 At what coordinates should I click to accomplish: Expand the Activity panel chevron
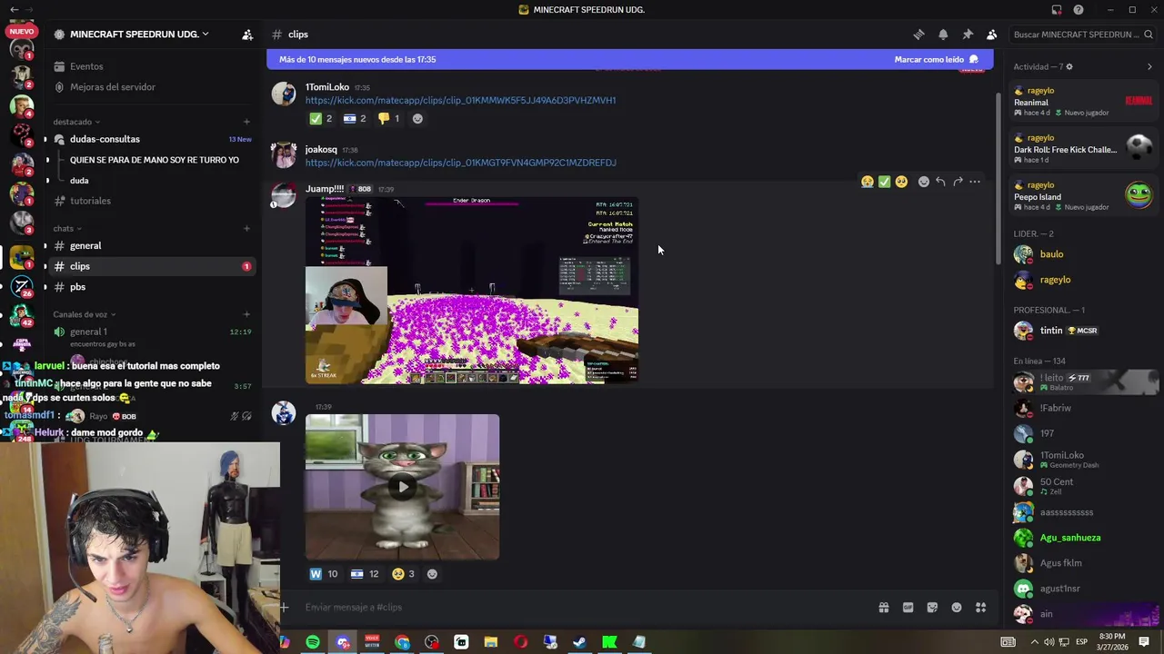click(x=1149, y=67)
